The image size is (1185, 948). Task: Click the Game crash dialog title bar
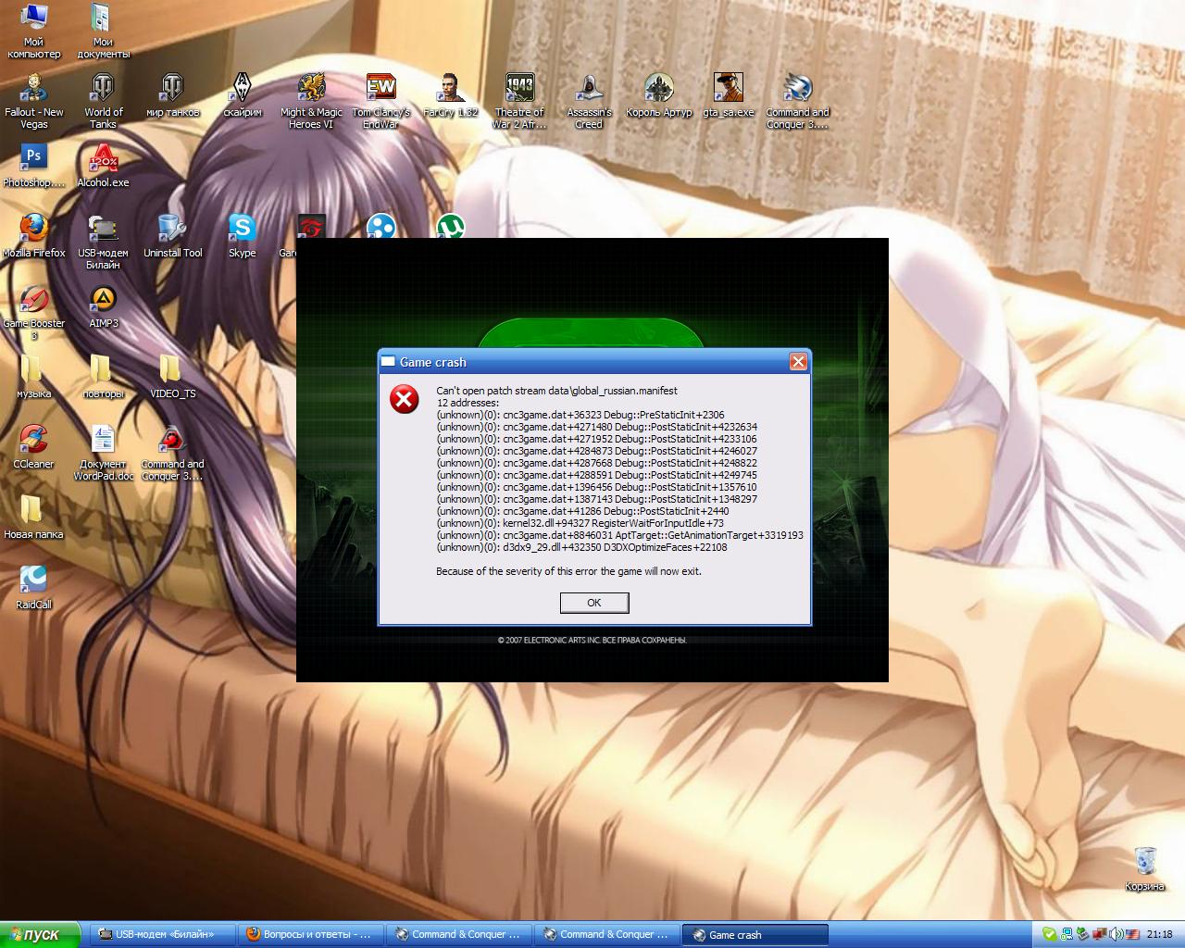(x=594, y=362)
